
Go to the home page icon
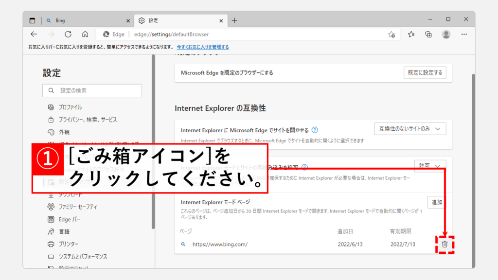(x=85, y=35)
